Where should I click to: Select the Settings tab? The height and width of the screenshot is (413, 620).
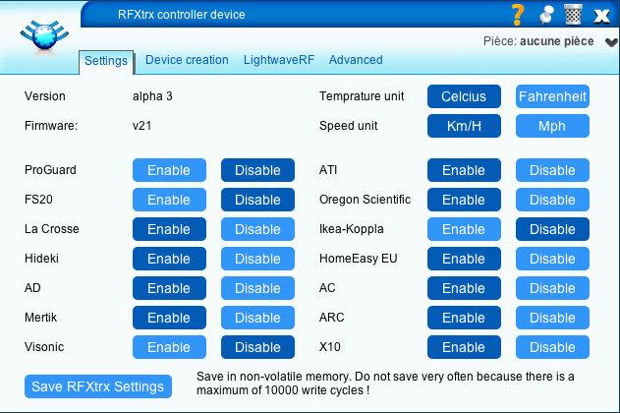point(106,61)
